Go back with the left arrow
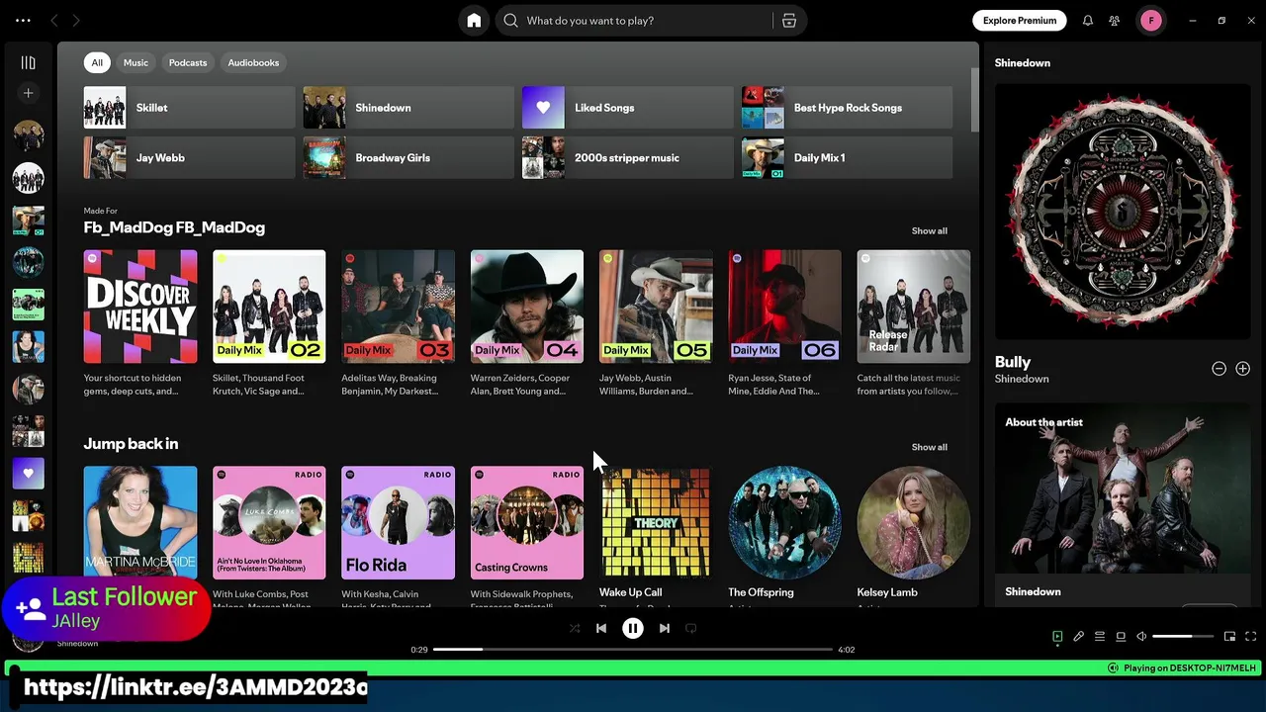 [54, 21]
